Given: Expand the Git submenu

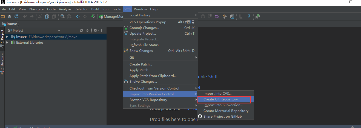Looking at the screenshot, I should pos(160,58).
